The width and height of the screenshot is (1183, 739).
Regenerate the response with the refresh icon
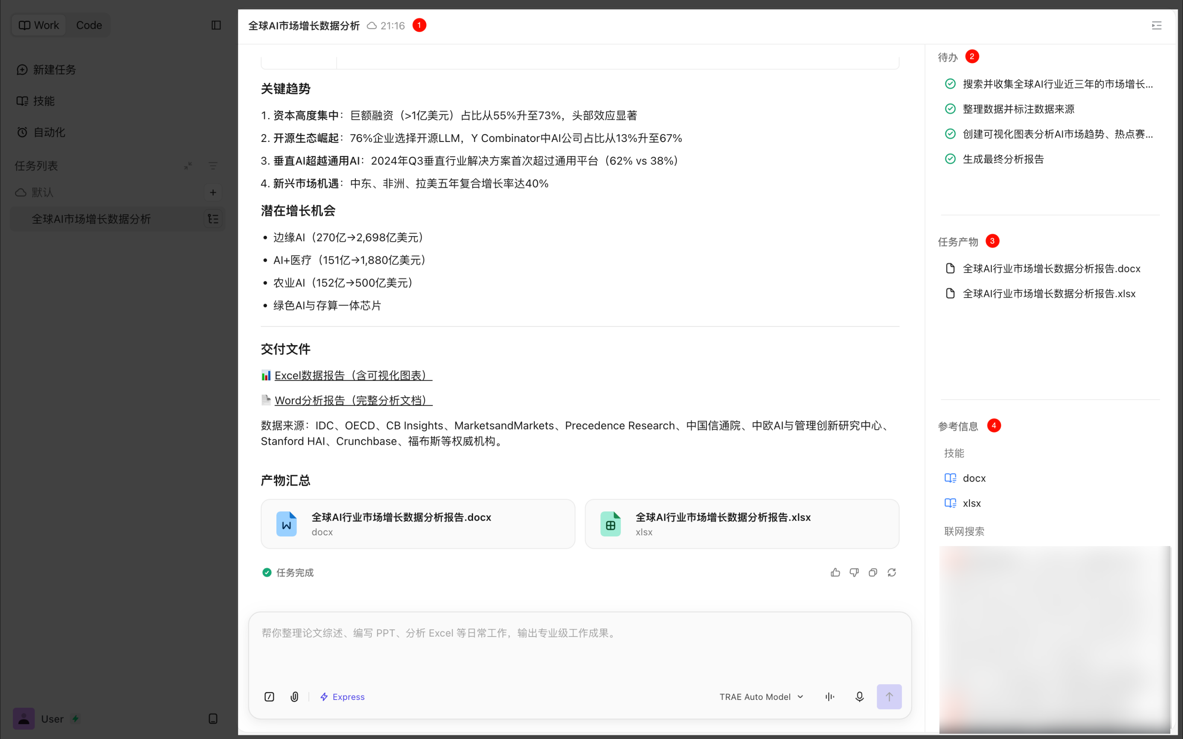(891, 573)
